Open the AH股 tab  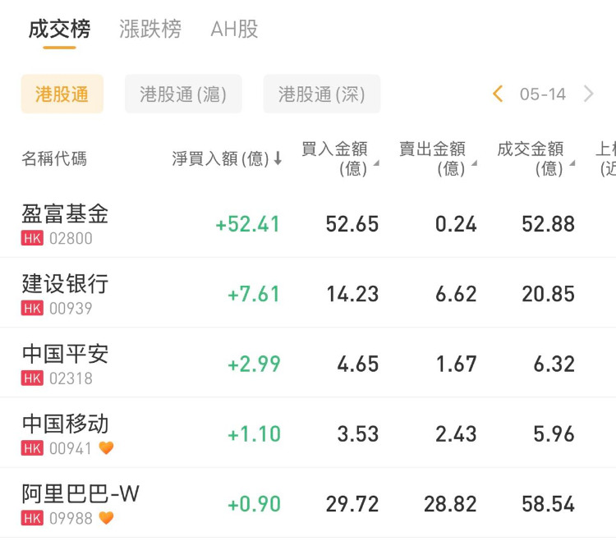(234, 30)
